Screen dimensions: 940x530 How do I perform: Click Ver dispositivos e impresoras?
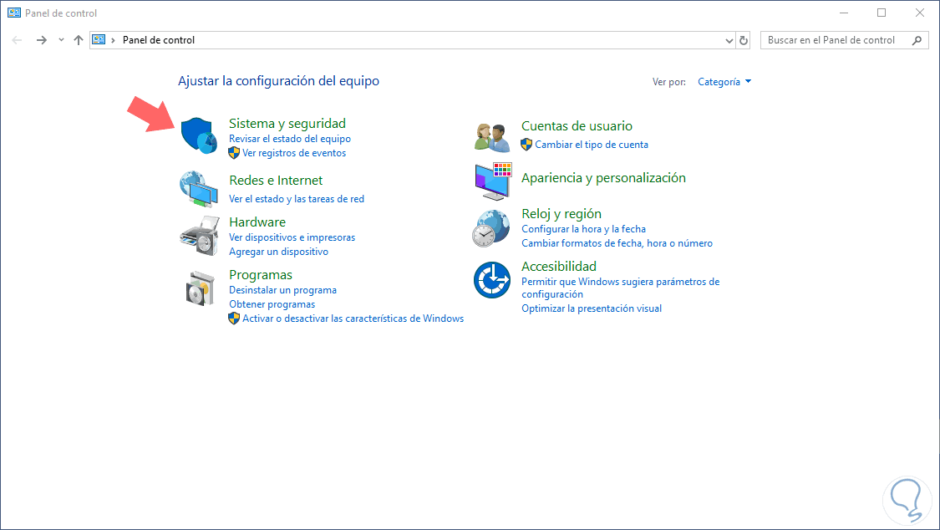pos(292,237)
